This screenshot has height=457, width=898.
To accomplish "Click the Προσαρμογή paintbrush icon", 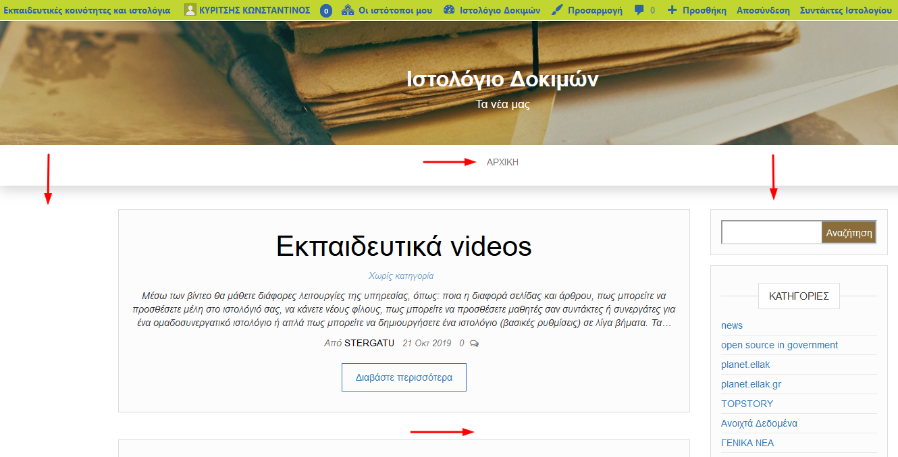I will click(x=557, y=10).
